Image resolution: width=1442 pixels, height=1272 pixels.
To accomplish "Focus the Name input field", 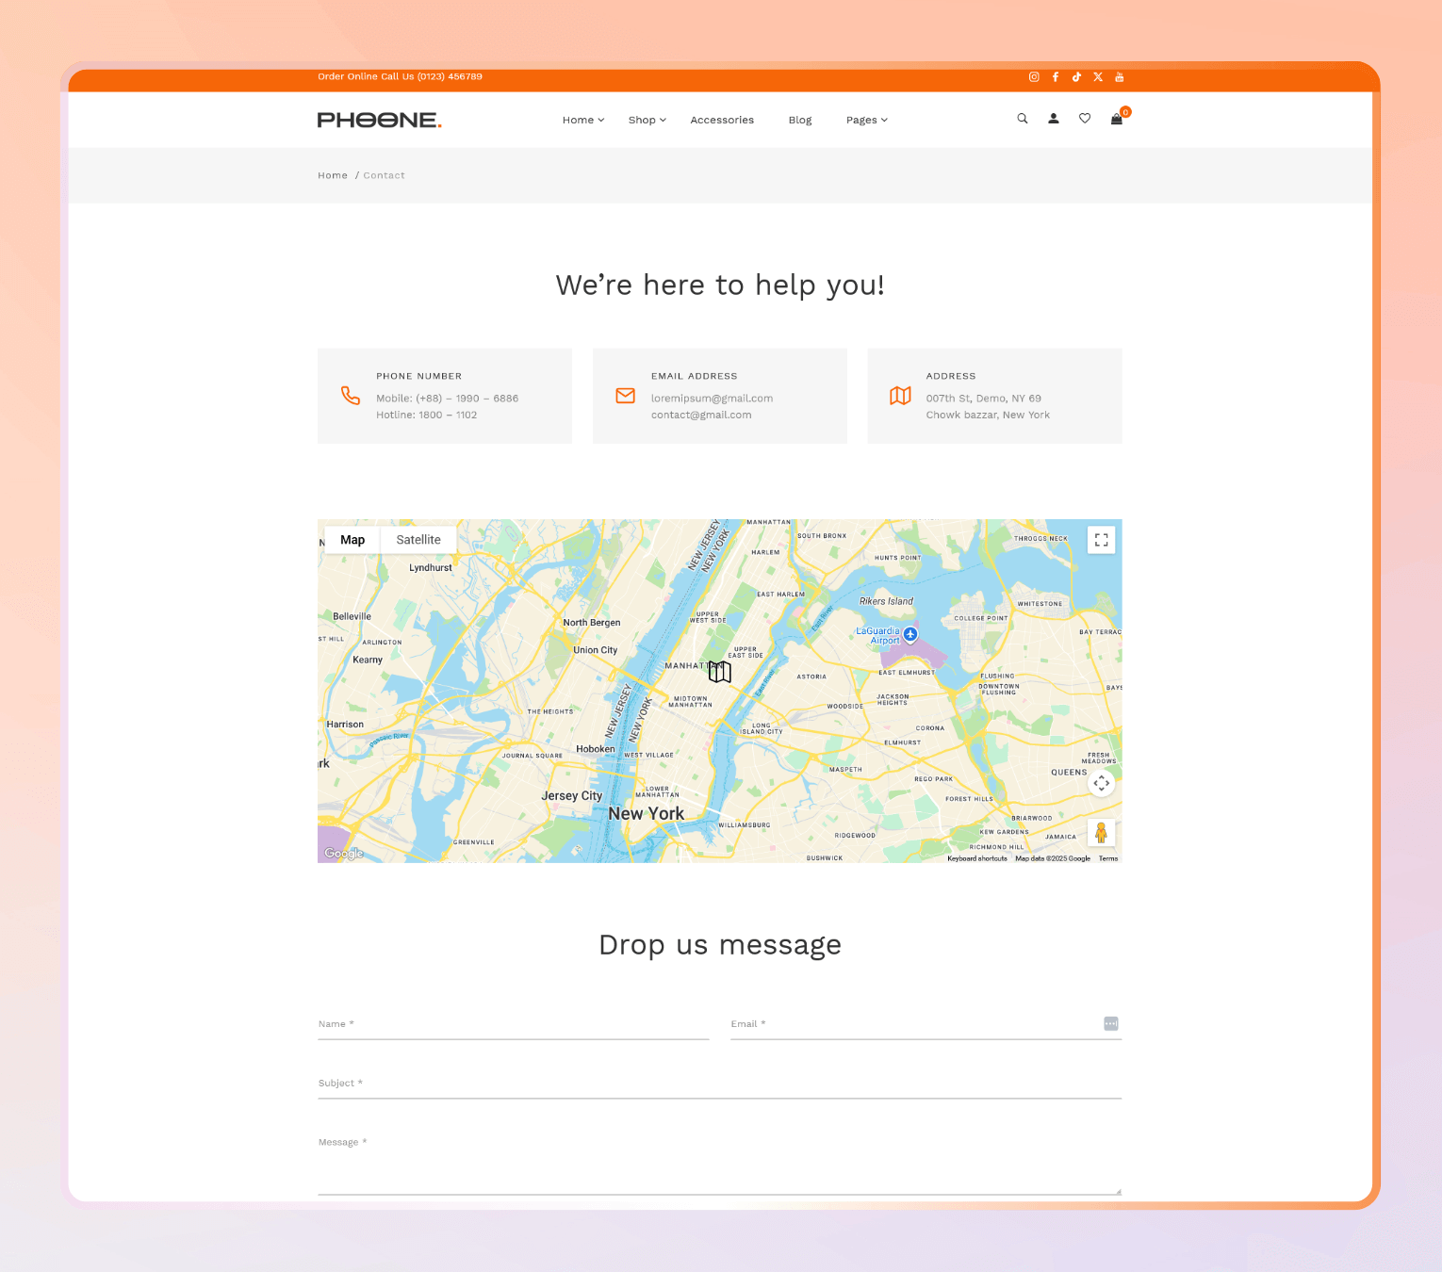I will coord(514,1024).
